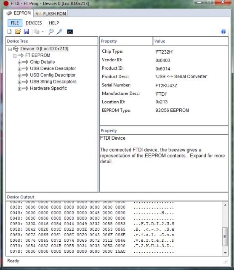The image size is (234, 270).
Task: Click the arrow icon beside Chip Details
Action: 25,62
